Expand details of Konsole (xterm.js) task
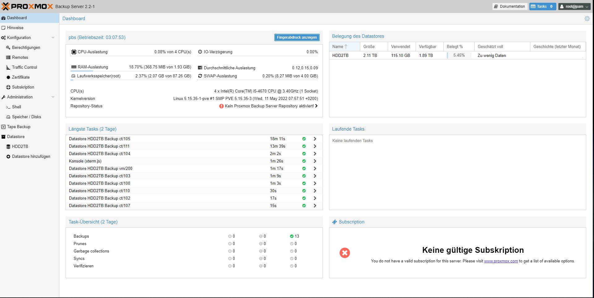The image size is (594, 298). coord(315,161)
